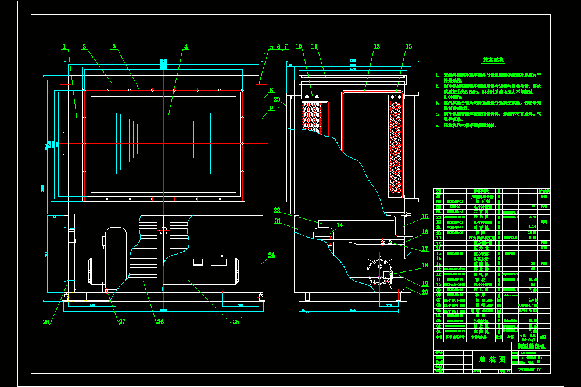Select callout number 13 label
The width and height of the screenshot is (581, 387).
coord(408,46)
